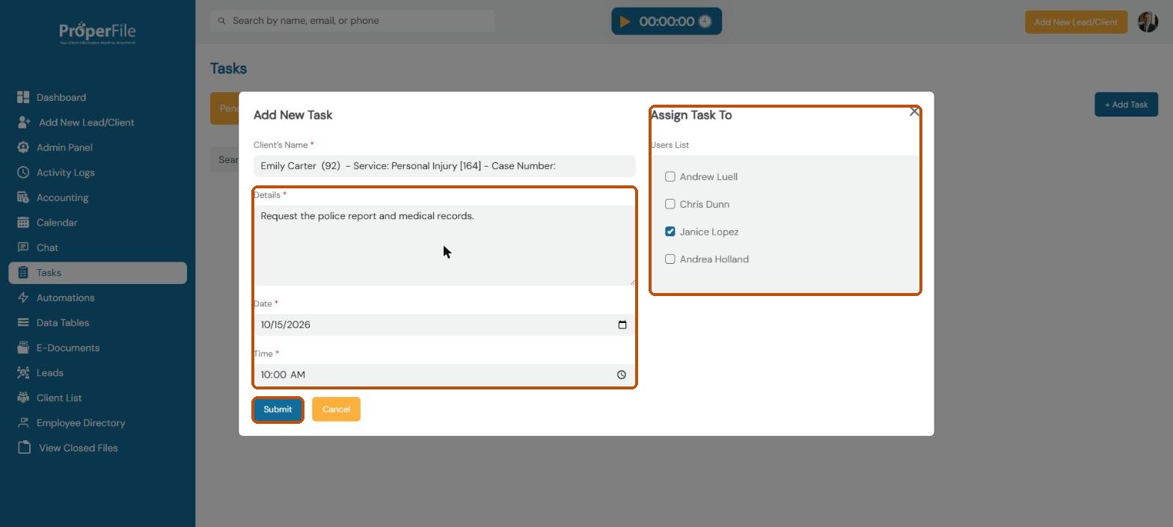Click the Chris Dunn name label

tap(705, 204)
